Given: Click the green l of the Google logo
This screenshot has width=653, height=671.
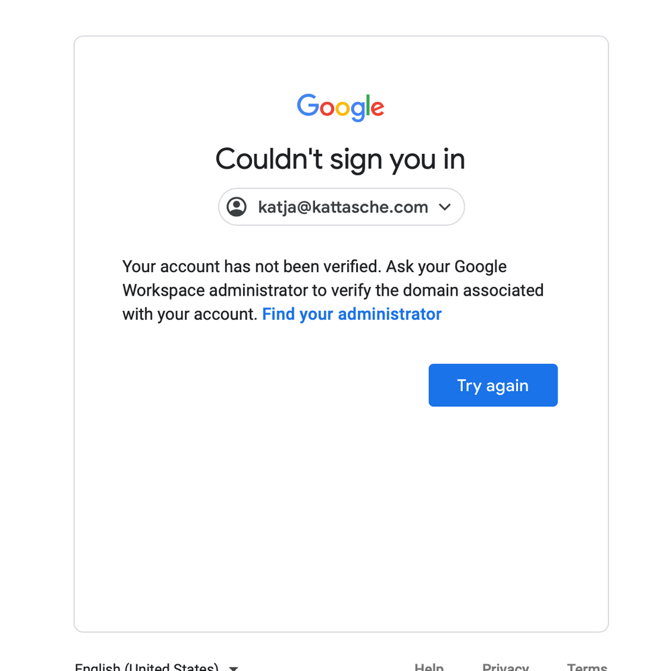Looking at the screenshot, I should click(367, 105).
